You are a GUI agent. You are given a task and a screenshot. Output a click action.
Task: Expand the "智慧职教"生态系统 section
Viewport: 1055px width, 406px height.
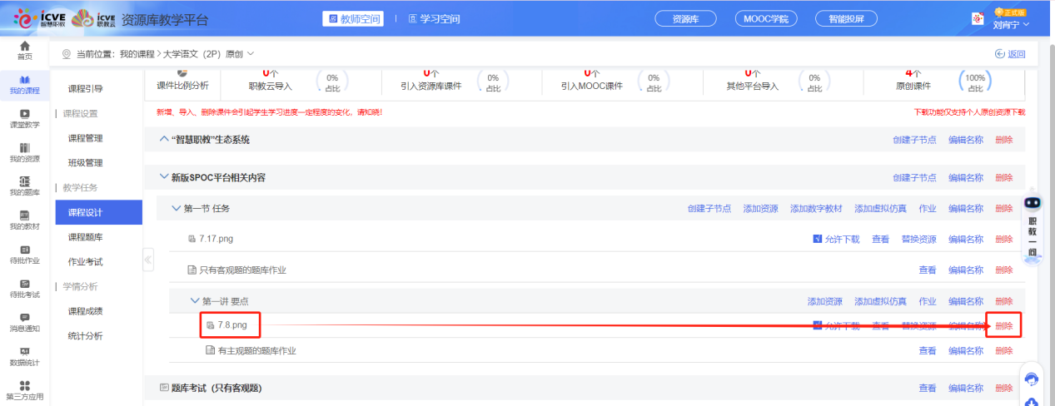[163, 140]
